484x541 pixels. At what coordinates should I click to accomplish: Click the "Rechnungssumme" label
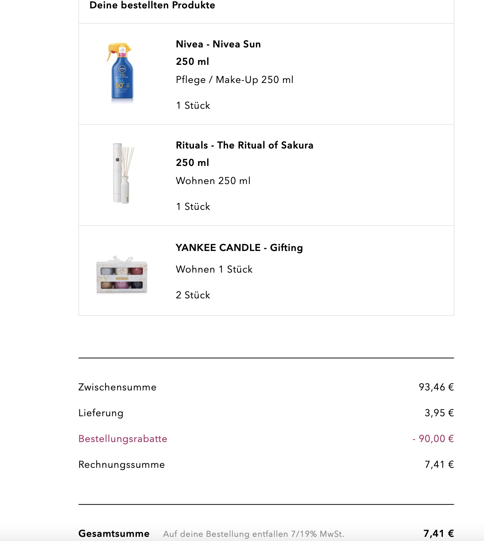(x=122, y=465)
